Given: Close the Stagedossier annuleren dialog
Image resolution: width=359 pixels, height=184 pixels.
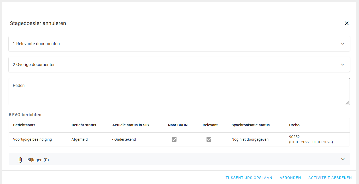Looking at the screenshot, I should pyautogui.click(x=347, y=23).
